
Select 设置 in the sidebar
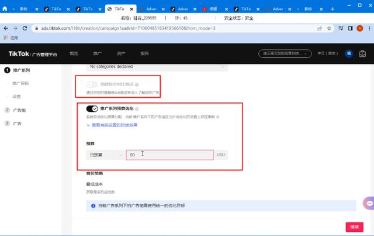pos(16,97)
